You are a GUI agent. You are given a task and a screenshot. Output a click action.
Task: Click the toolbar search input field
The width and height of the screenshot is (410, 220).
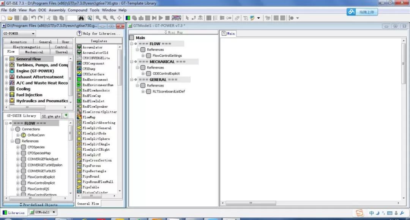click(x=72, y=18)
